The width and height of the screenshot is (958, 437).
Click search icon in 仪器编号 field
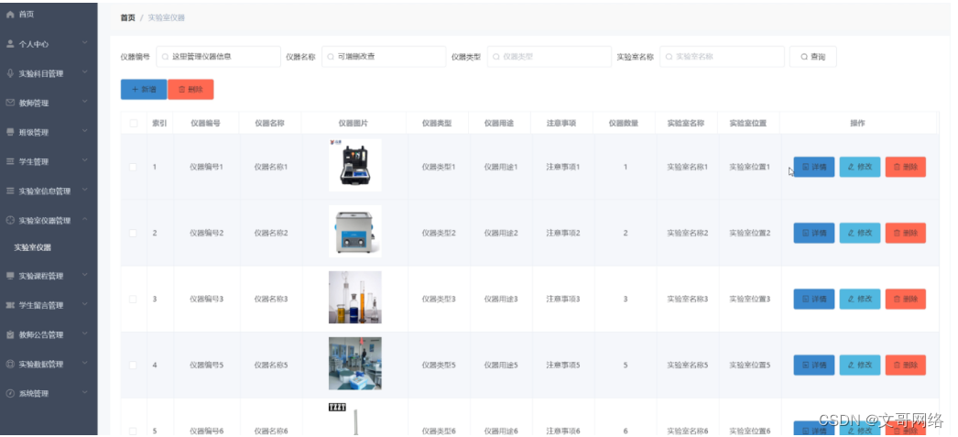tap(165, 57)
